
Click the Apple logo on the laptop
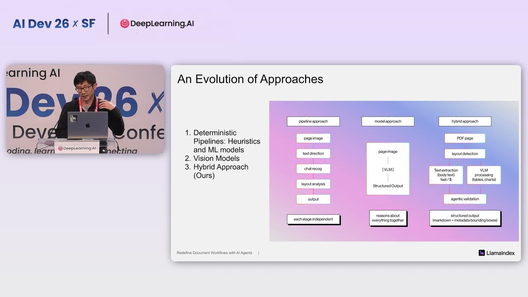pos(87,125)
